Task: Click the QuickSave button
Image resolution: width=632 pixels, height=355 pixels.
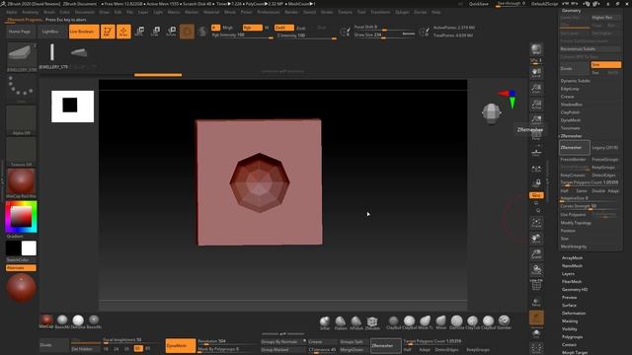Action: (479, 4)
